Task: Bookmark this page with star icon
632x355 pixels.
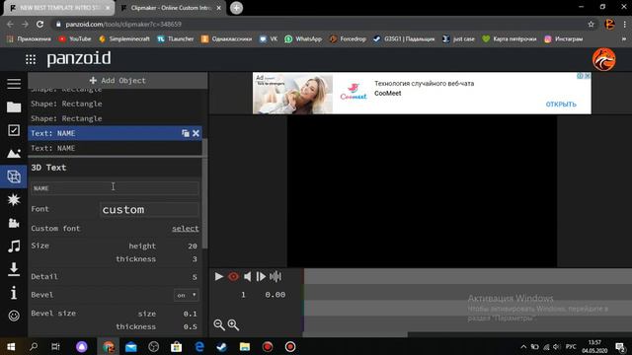Action: pos(591,24)
